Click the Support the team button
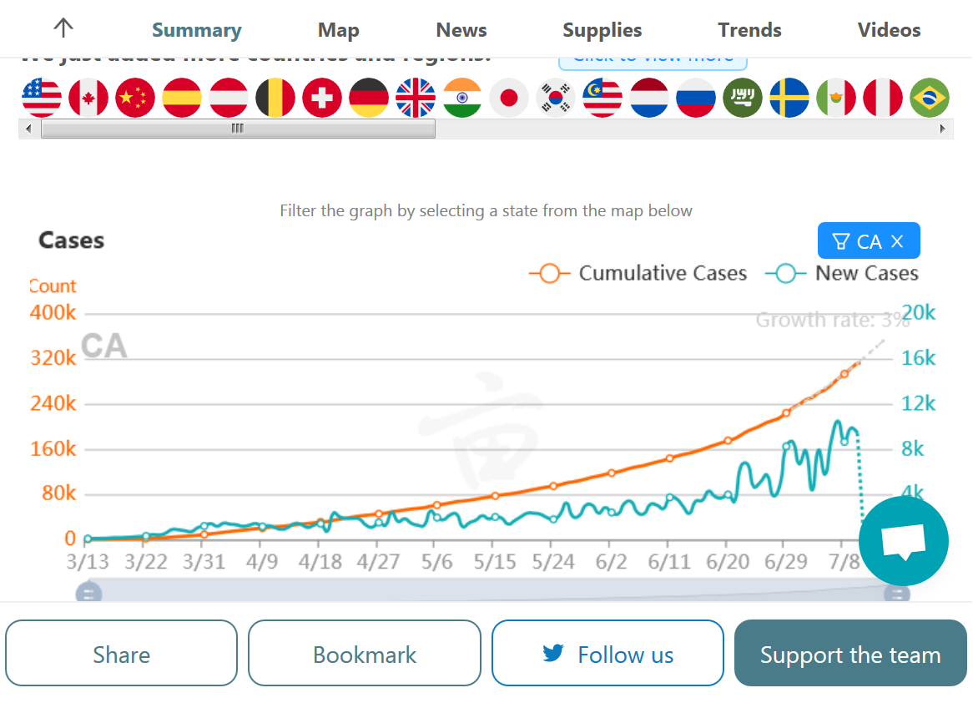The width and height of the screenshot is (973, 703). pyautogui.click(x=850, y=653)
